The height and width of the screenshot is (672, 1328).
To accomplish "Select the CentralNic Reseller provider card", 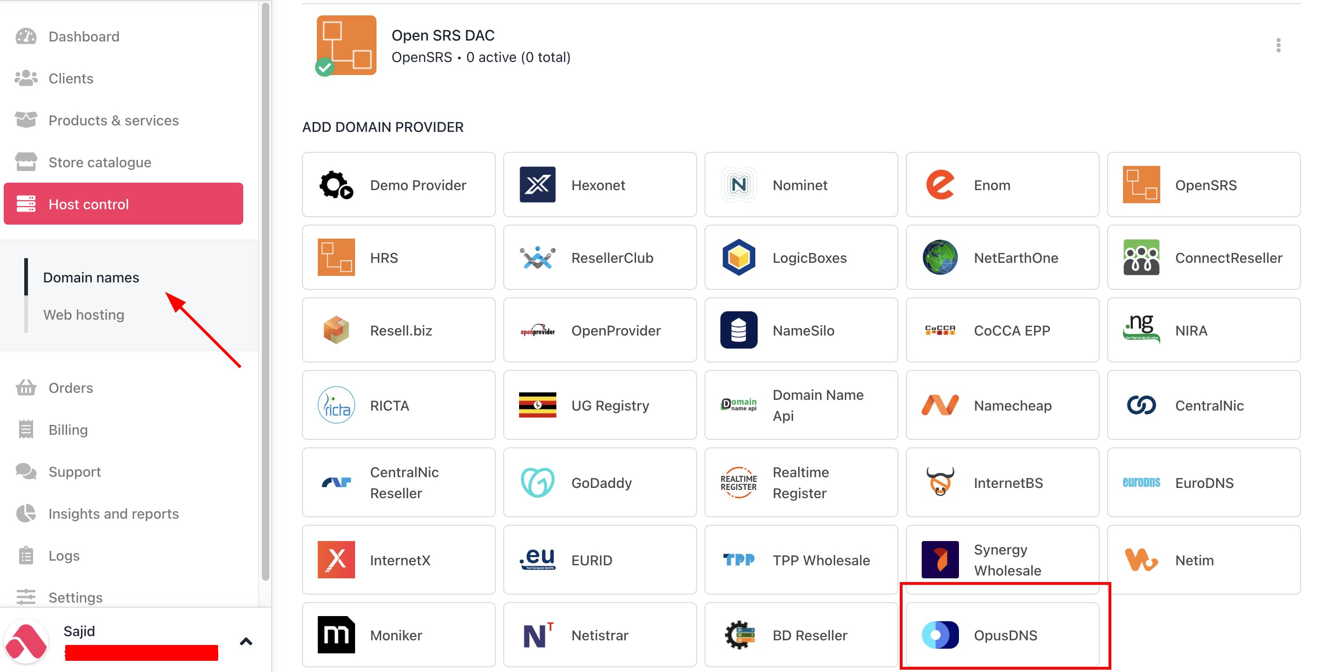I will click(398, 482).
